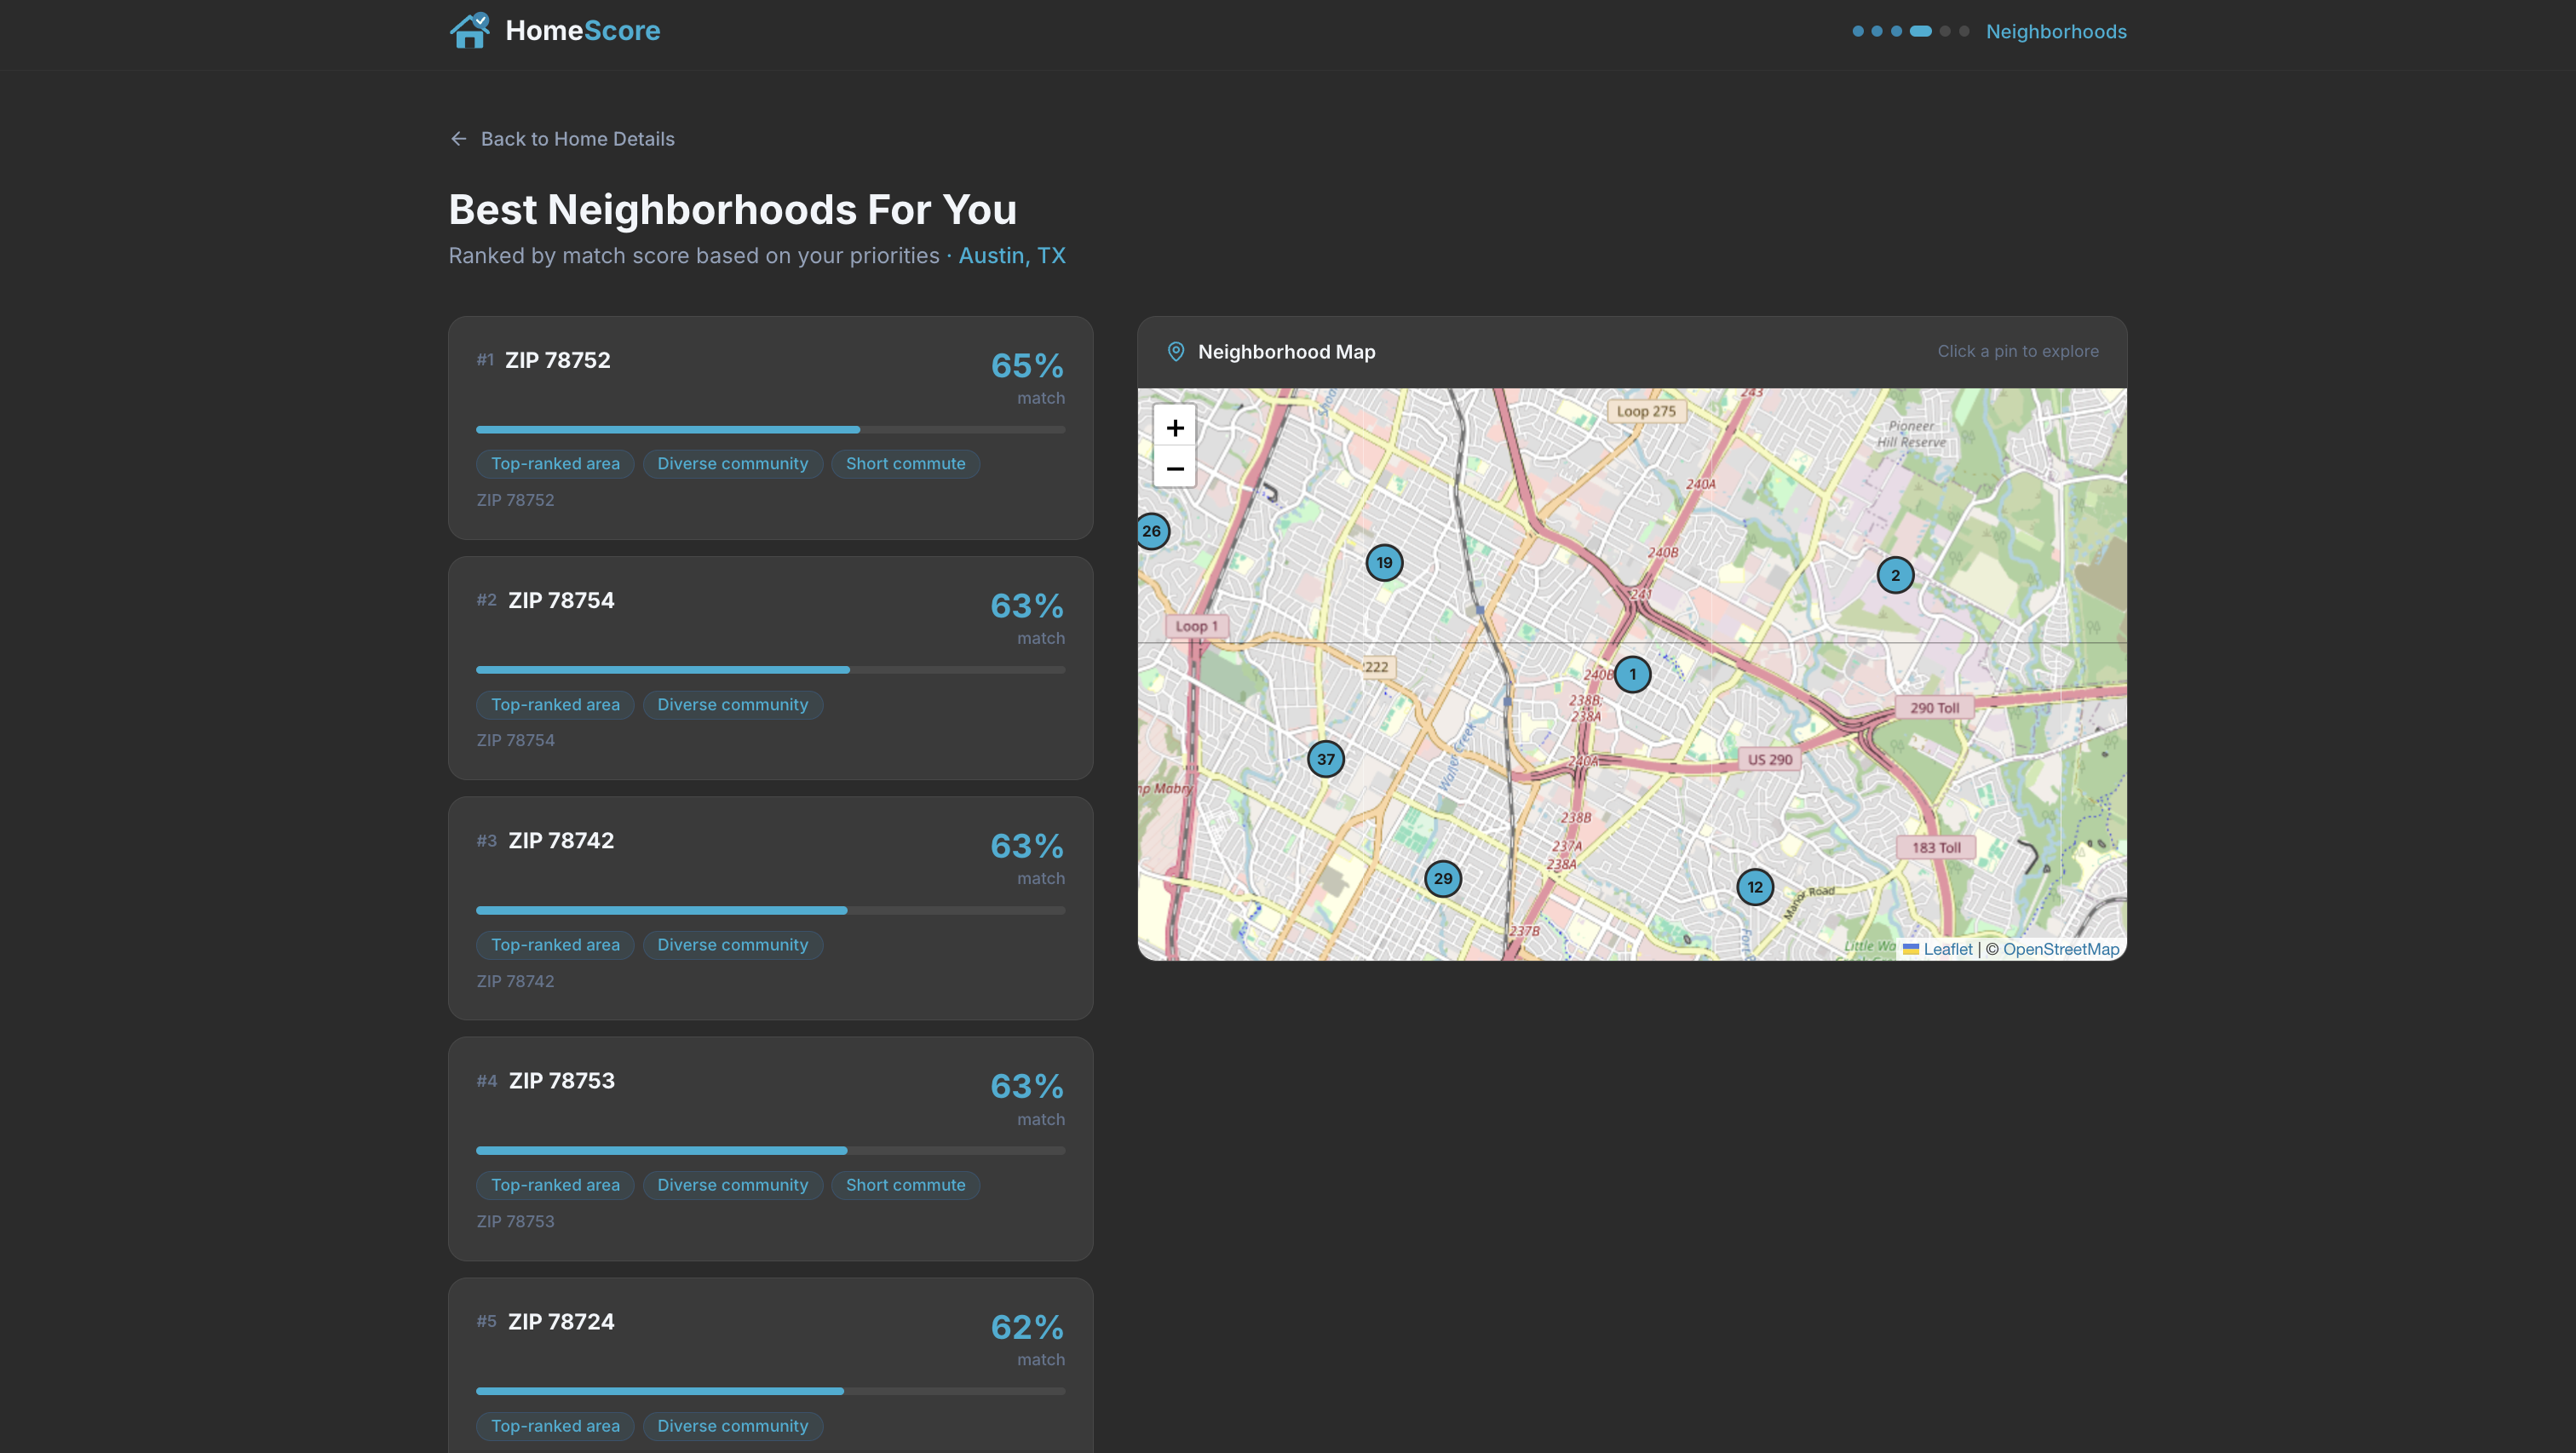Click the Austin, TX location link
Viewport: 2576px width, 1453px height.
click(1011, 256)
